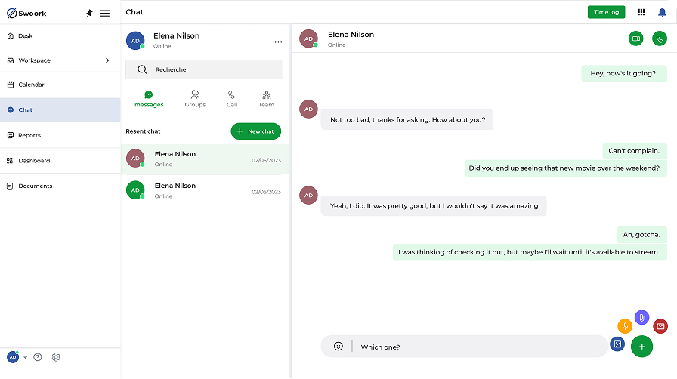Attach a file with the paperclip icon
The height and width of the screenshot is (379, 677).
tap(642, 318)
